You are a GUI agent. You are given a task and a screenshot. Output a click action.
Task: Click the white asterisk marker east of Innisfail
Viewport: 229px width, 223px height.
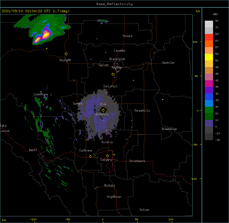(x=133, y=80)
